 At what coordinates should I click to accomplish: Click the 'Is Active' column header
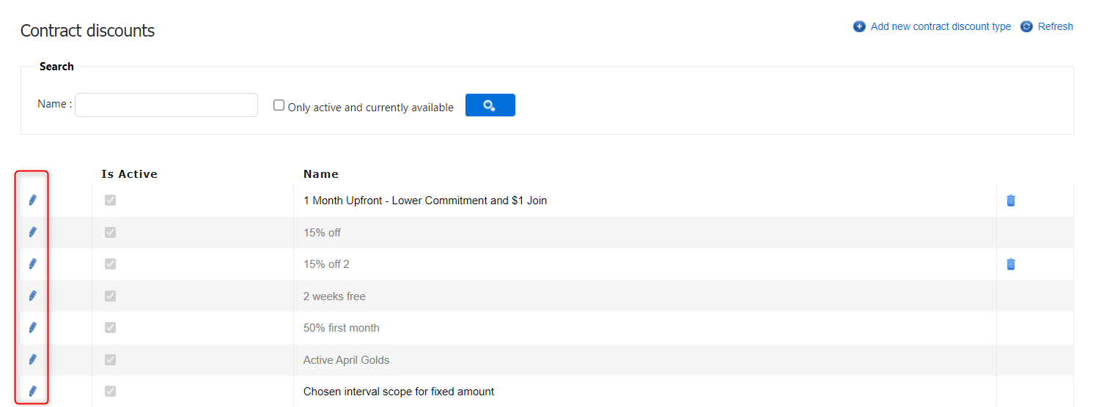click(129, 174)
